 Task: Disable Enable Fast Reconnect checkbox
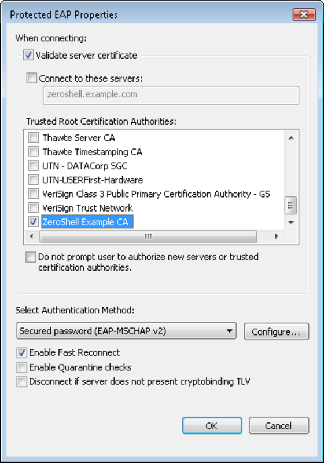pyautogui.click(x=22, y=352)
